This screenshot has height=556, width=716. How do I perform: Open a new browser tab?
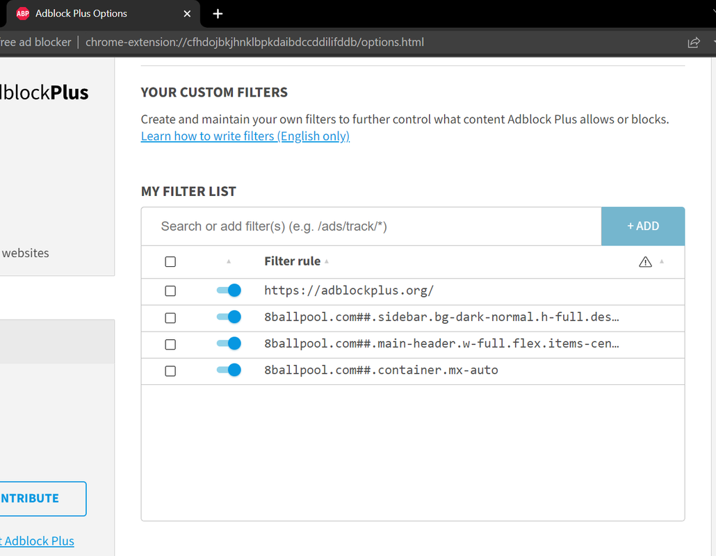coord(218,13)
